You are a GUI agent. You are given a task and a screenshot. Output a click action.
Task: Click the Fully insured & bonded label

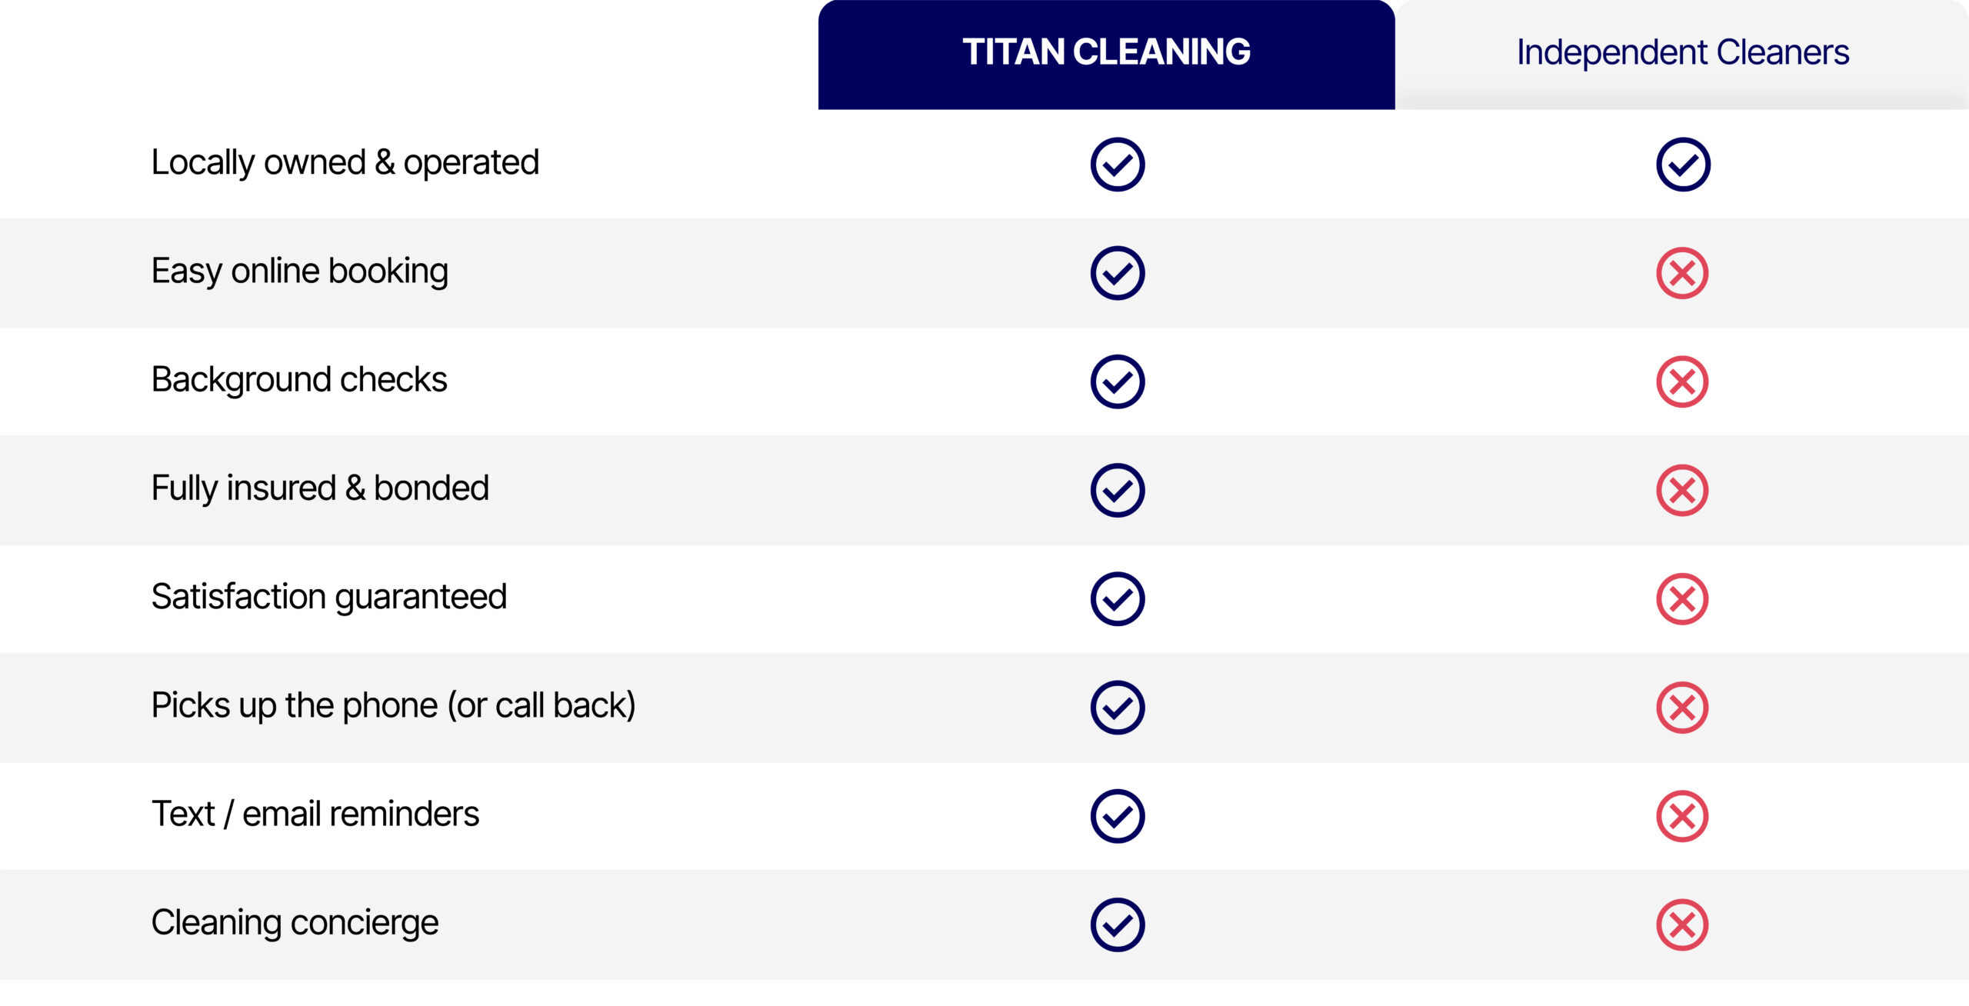[x=320, y=488]
